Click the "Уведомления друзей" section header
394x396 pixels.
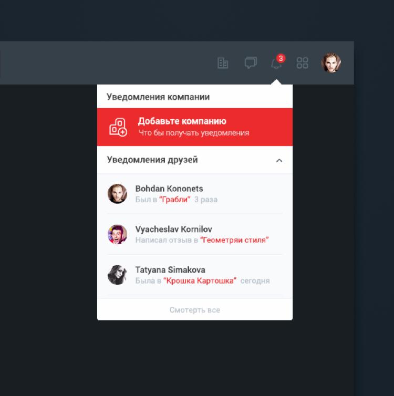[x=152, y=160]
